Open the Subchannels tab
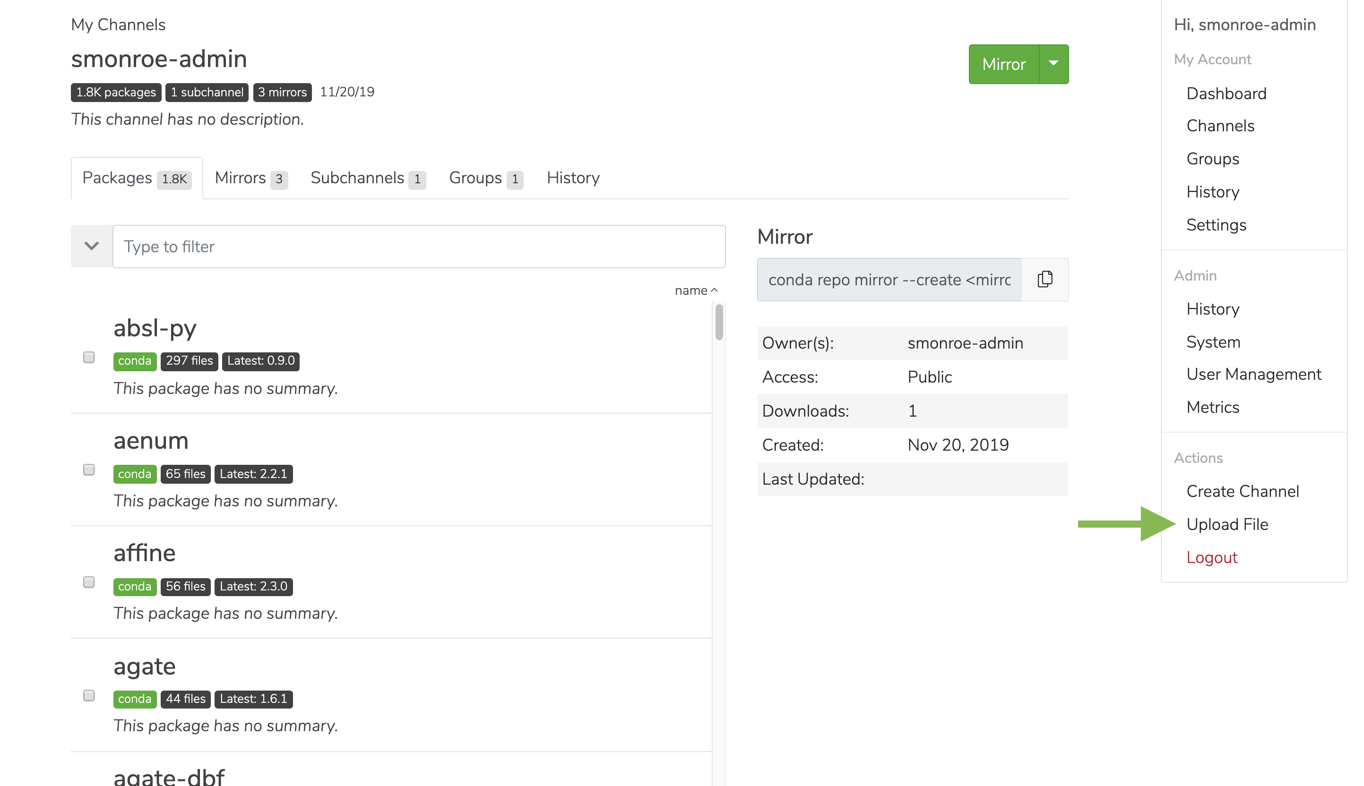The width and height of the screenshot is (1364, 786). 368,178
